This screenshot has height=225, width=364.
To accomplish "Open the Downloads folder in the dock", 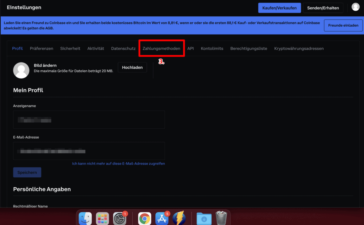I will coord(204,218).
